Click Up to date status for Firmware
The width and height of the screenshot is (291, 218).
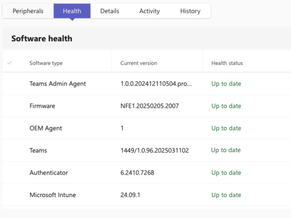[226, 106]
